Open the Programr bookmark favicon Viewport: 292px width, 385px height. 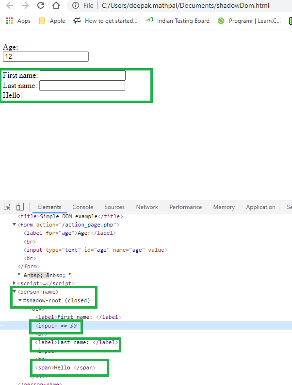(x=221, y=21)
